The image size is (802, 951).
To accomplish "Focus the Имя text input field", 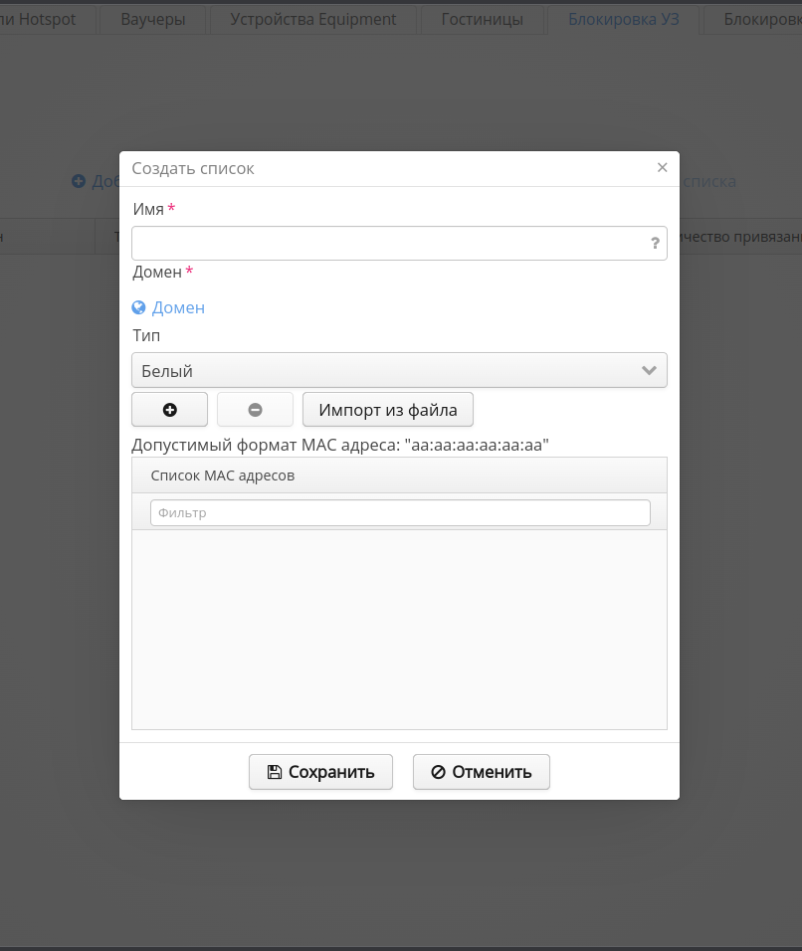I will click(388, 243).
